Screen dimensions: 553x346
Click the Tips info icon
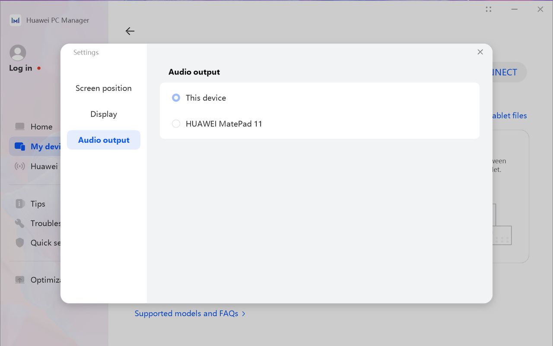click(20, 204)
